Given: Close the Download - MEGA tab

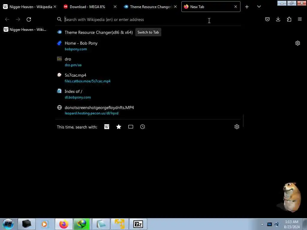Looking at the screenshot, I should (115, 7).
